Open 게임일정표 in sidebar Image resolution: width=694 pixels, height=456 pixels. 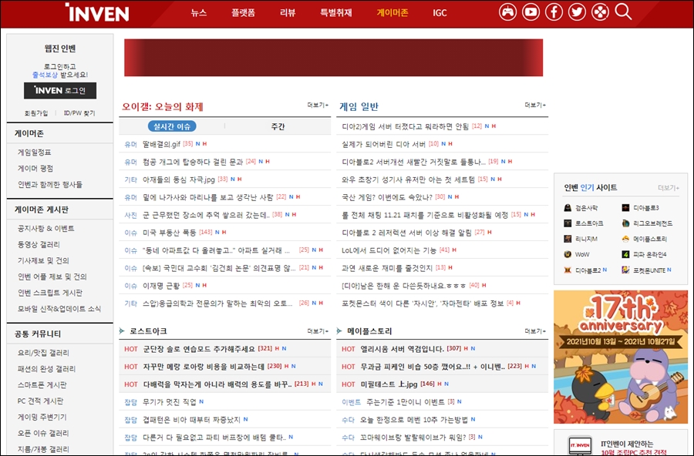35,153
